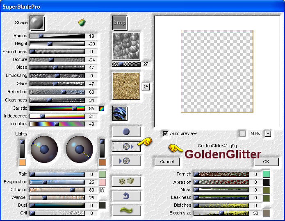Click the golden glitter environment thumbnail

tap(126, 86)
